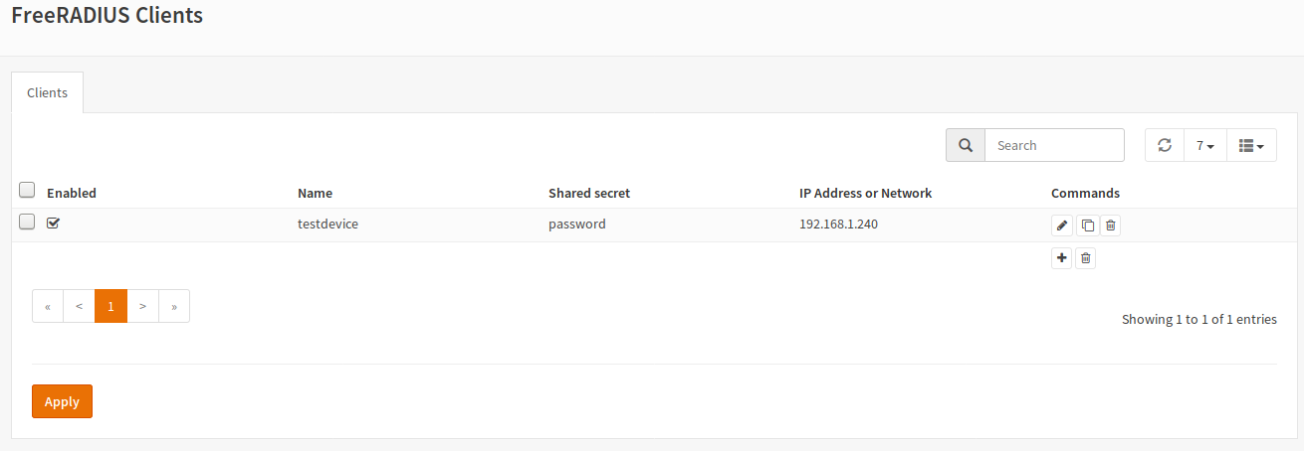Sort by IP Address or Network column
Viewport: 1304px width, 451px height.
pos(865,193)
